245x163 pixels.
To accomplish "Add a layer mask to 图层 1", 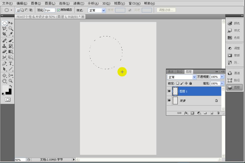I will pyautogui.click(x=192, y=113).
